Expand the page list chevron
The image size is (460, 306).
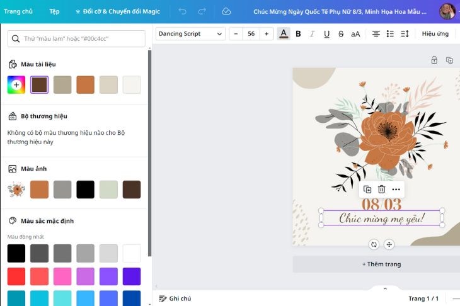[x=385, y=288]
